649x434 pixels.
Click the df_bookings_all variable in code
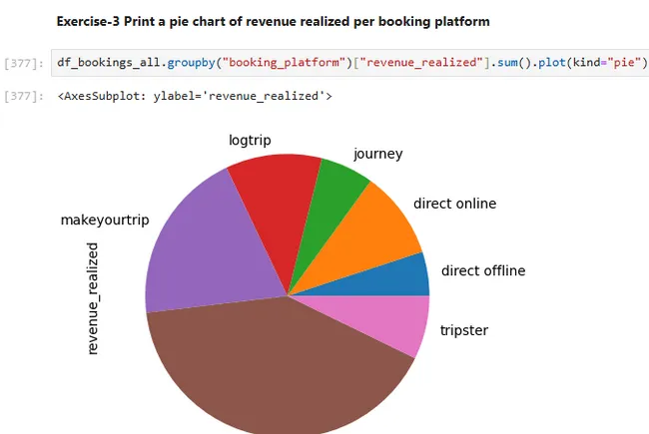(x=109, y=63)
